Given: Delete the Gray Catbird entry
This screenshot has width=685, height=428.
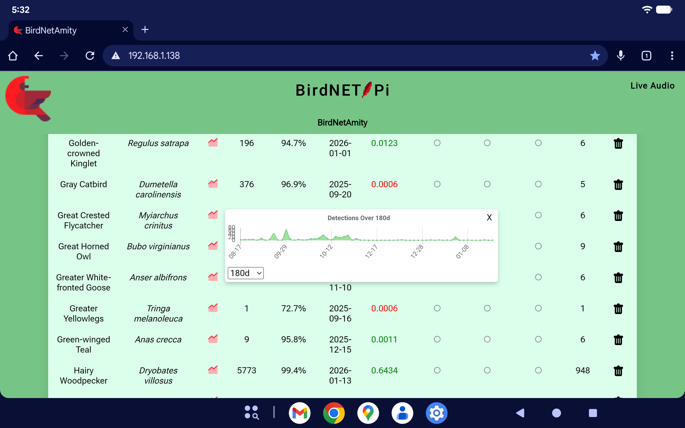Looking at the screenshot, I should [x=618, y=185].
